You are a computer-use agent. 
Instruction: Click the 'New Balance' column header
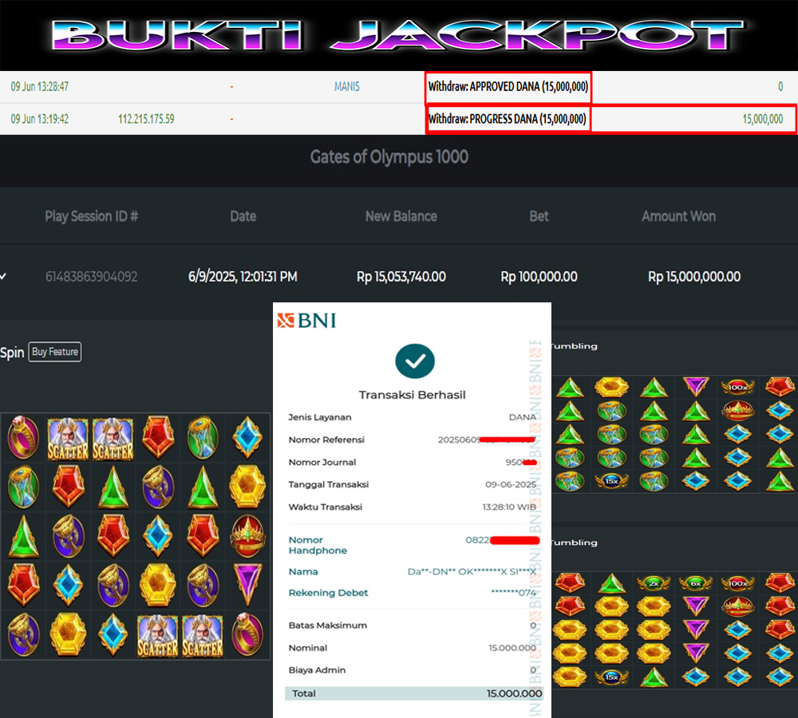pos(401,216)
